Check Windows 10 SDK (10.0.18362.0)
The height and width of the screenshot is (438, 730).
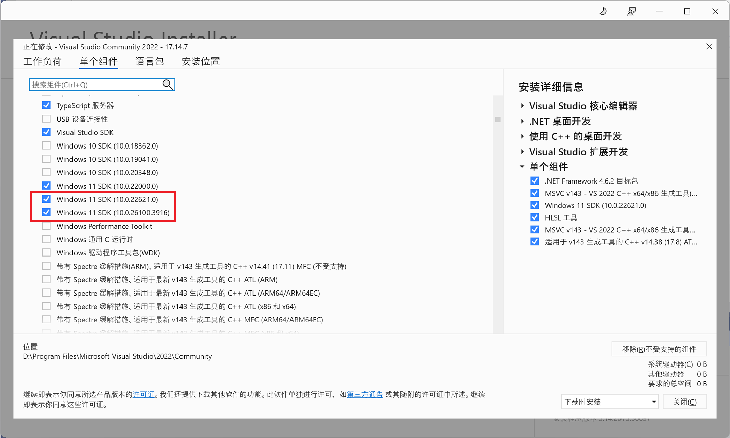click(x=46, y=145)
